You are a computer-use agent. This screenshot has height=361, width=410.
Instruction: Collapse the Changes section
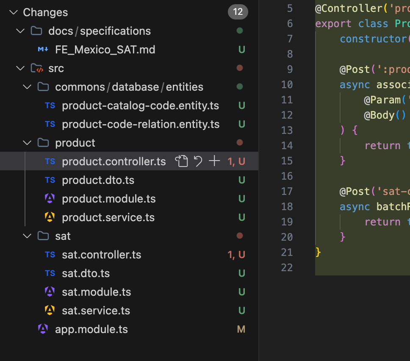click(13, 12)
